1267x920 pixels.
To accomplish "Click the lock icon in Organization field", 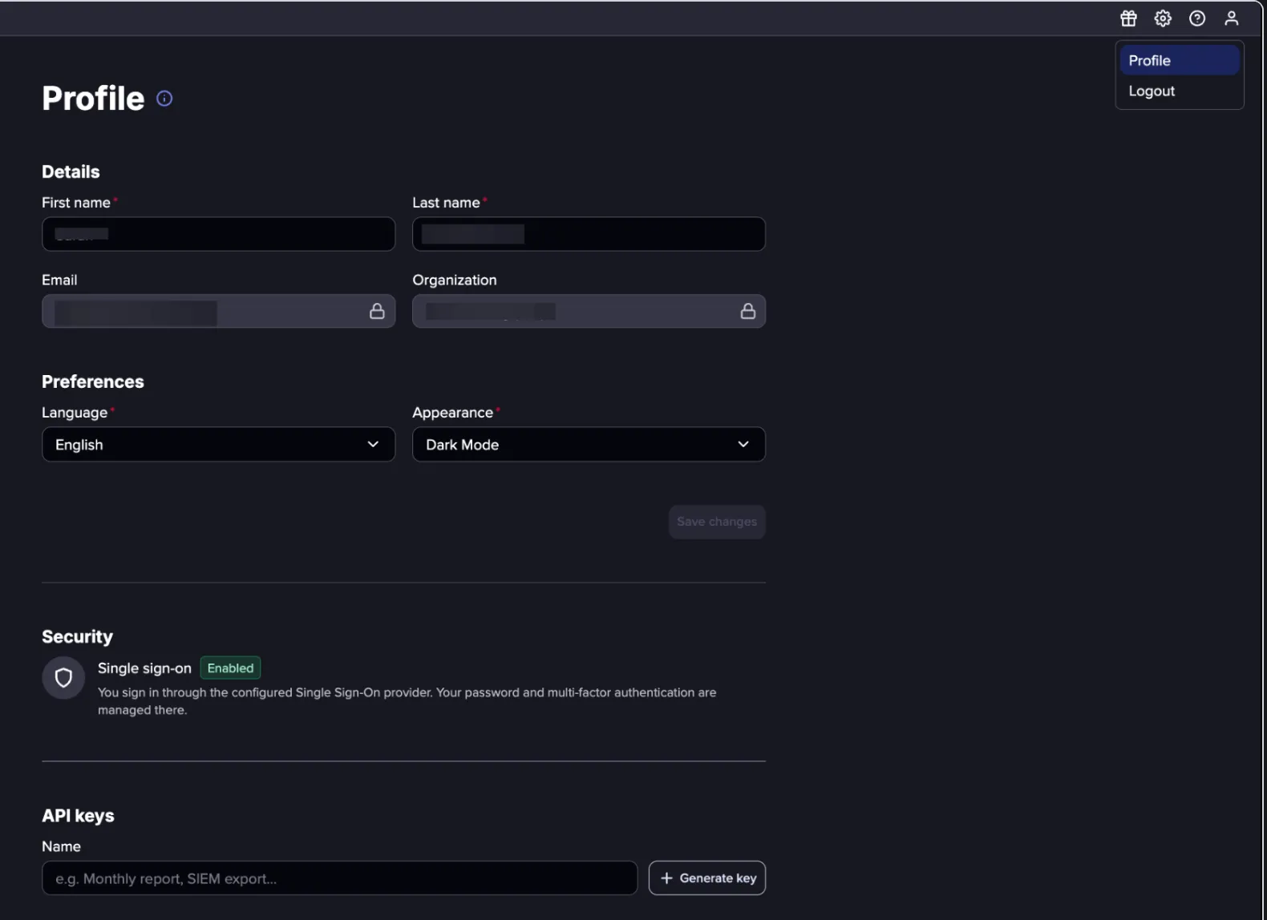I will pyautogui.click(x=748, y=311).
